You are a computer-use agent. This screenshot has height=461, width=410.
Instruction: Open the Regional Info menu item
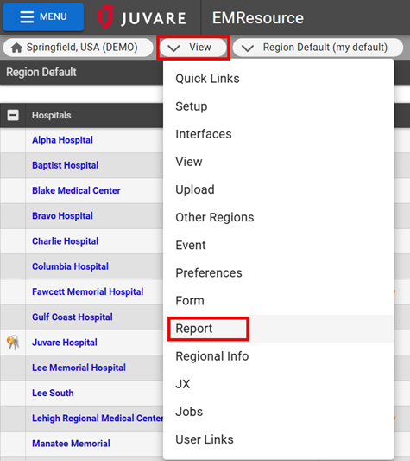[x=278, y=356]
